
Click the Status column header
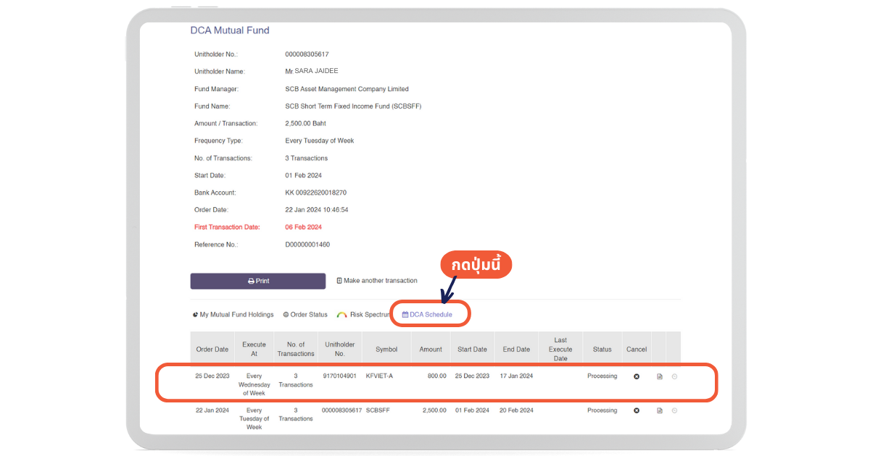point(602,350)
